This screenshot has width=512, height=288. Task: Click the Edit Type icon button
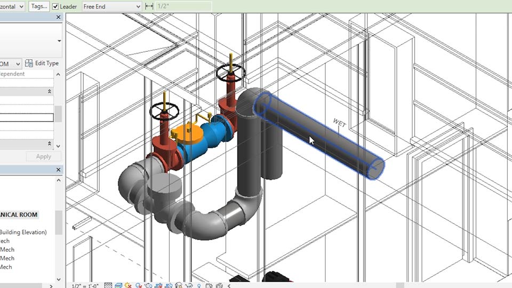42,63
